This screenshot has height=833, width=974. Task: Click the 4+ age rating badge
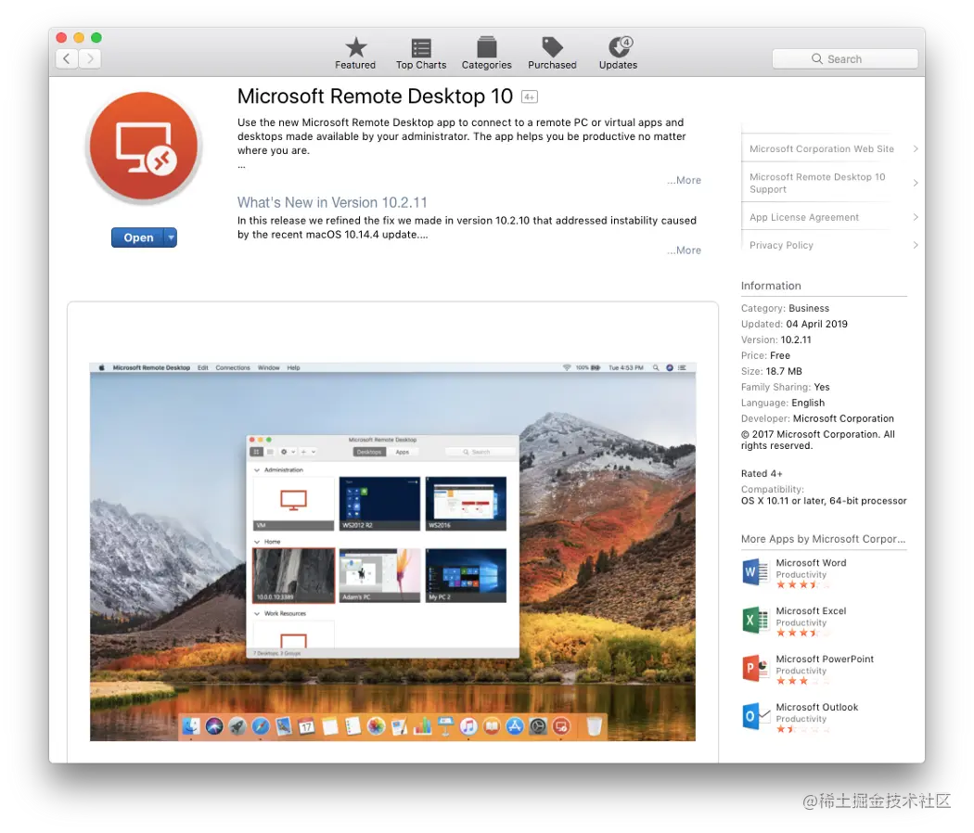[530, 96]
